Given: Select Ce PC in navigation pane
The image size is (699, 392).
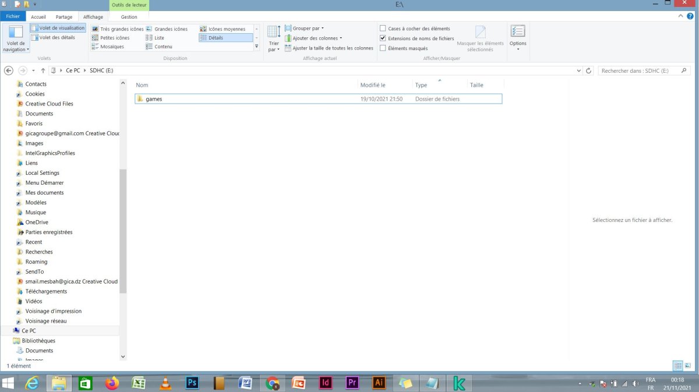Looking at the screenshot, I should pos(29,331).
